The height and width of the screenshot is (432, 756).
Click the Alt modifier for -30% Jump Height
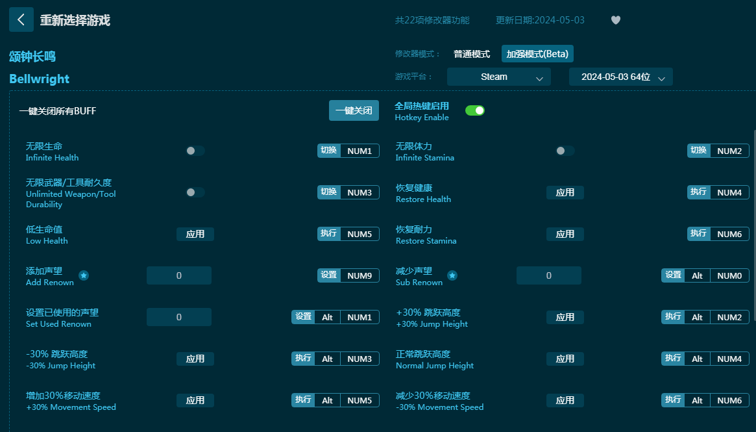point(327,359)
